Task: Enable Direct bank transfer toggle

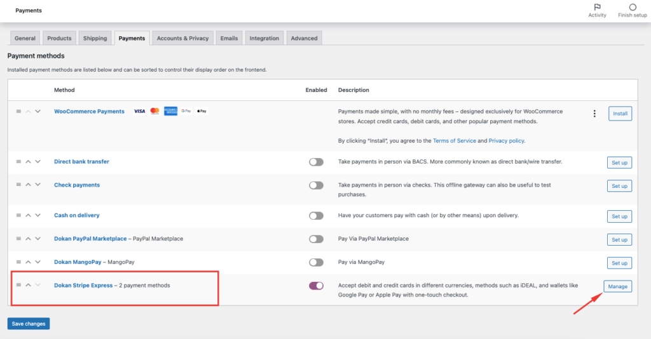Action: (316, 162)
